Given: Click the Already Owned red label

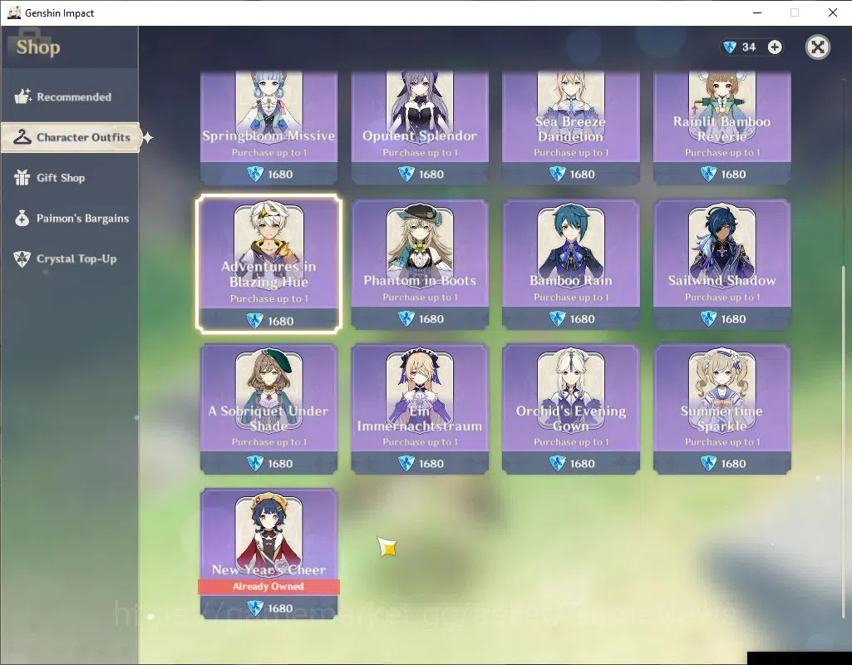Looking at the screenshot, I should coord(269,586).
